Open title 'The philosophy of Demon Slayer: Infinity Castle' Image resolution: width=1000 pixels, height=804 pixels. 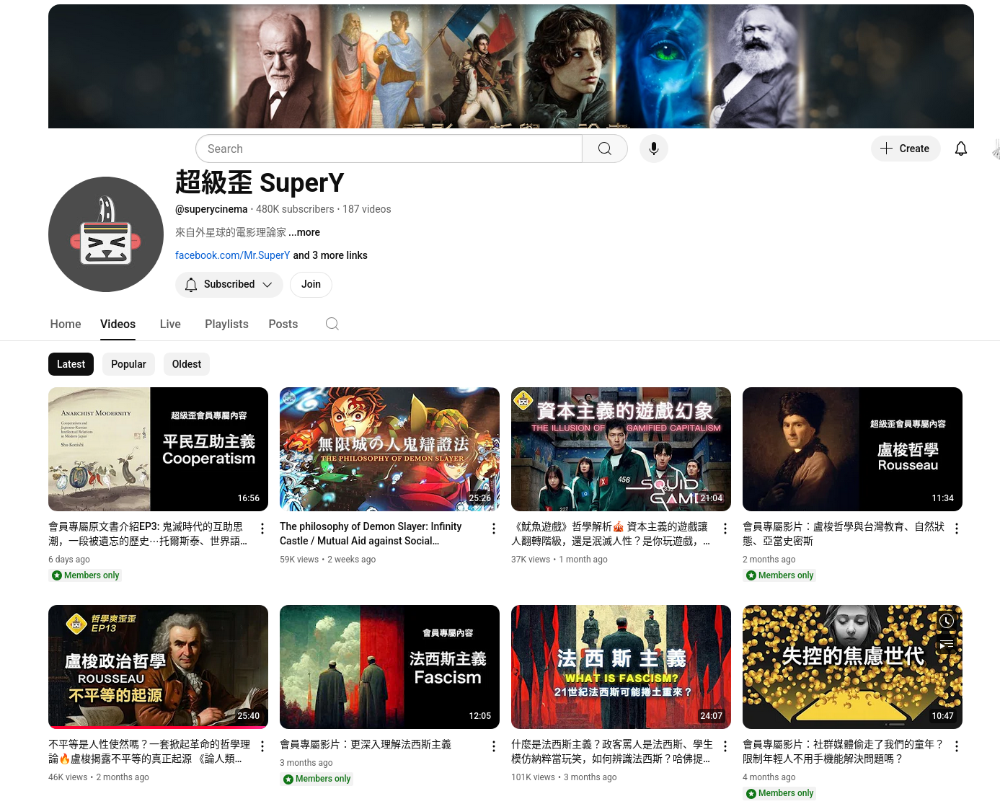(x=371, y=534)
